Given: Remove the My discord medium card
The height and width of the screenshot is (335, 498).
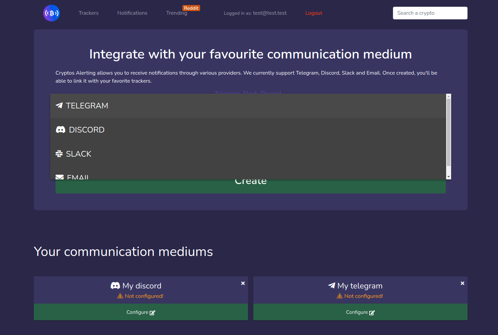Looking at the screenshot, I should (243, 283).
